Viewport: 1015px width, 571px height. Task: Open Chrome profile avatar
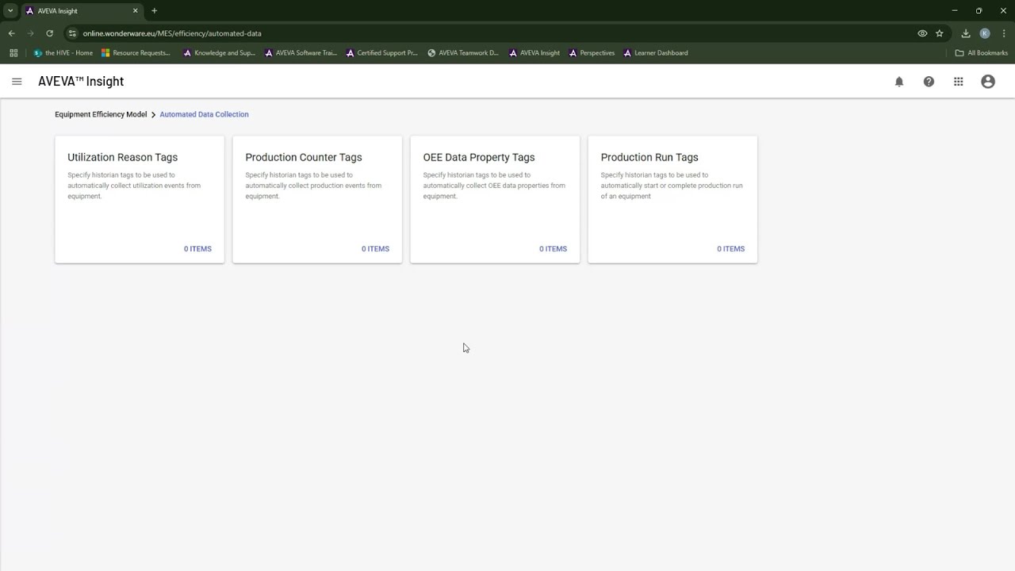[985, 33]
